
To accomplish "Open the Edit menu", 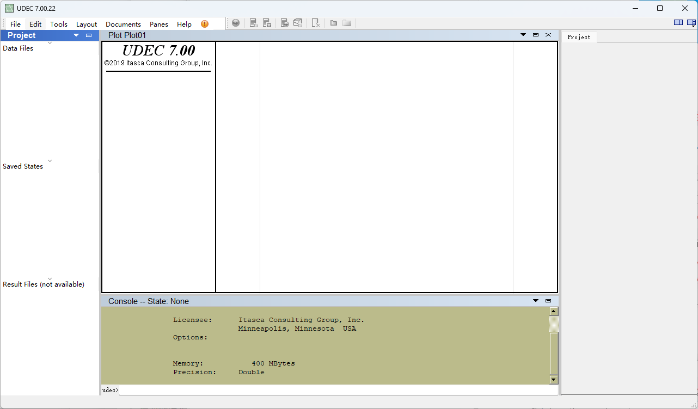I will tap(35, 24).
